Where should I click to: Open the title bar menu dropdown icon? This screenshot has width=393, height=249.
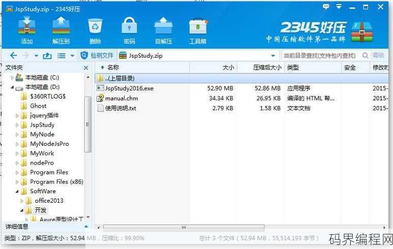click(x=339, y=7)
